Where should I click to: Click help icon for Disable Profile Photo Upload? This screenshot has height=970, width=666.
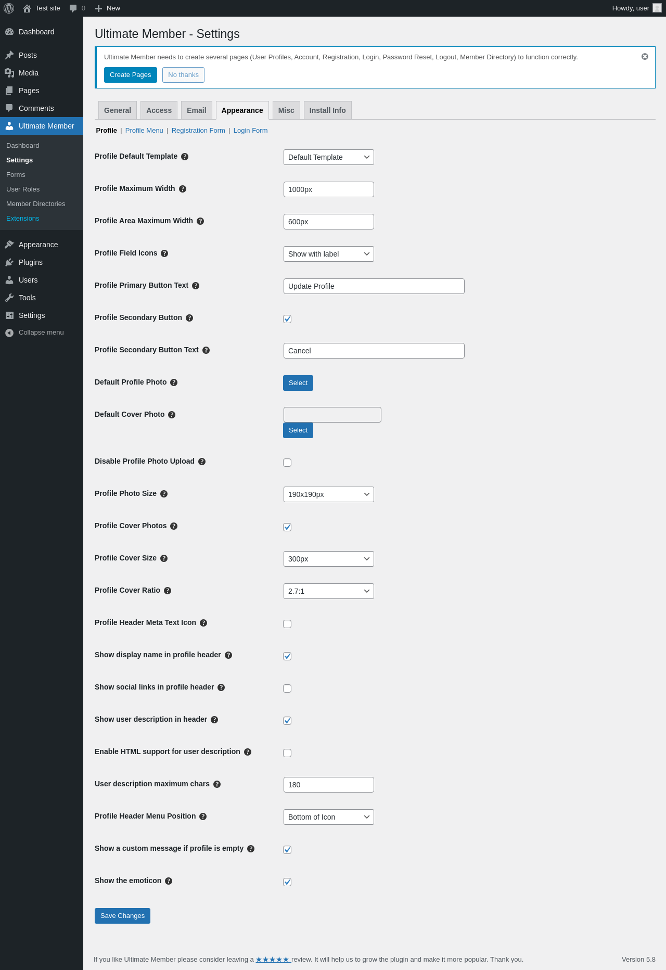coord(202,462)
